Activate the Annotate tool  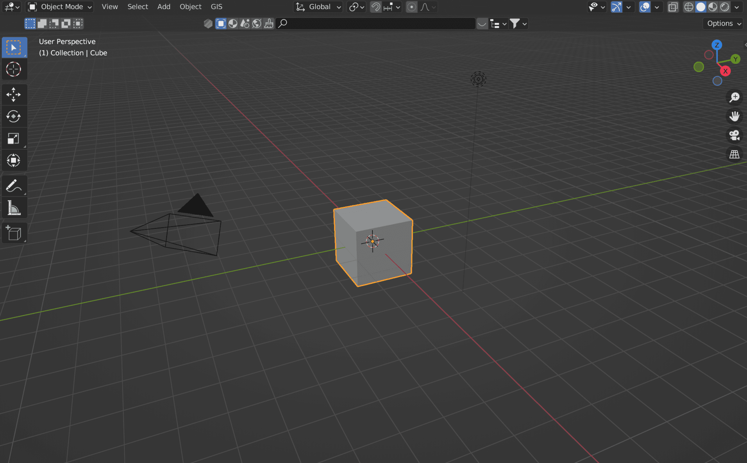14,185
